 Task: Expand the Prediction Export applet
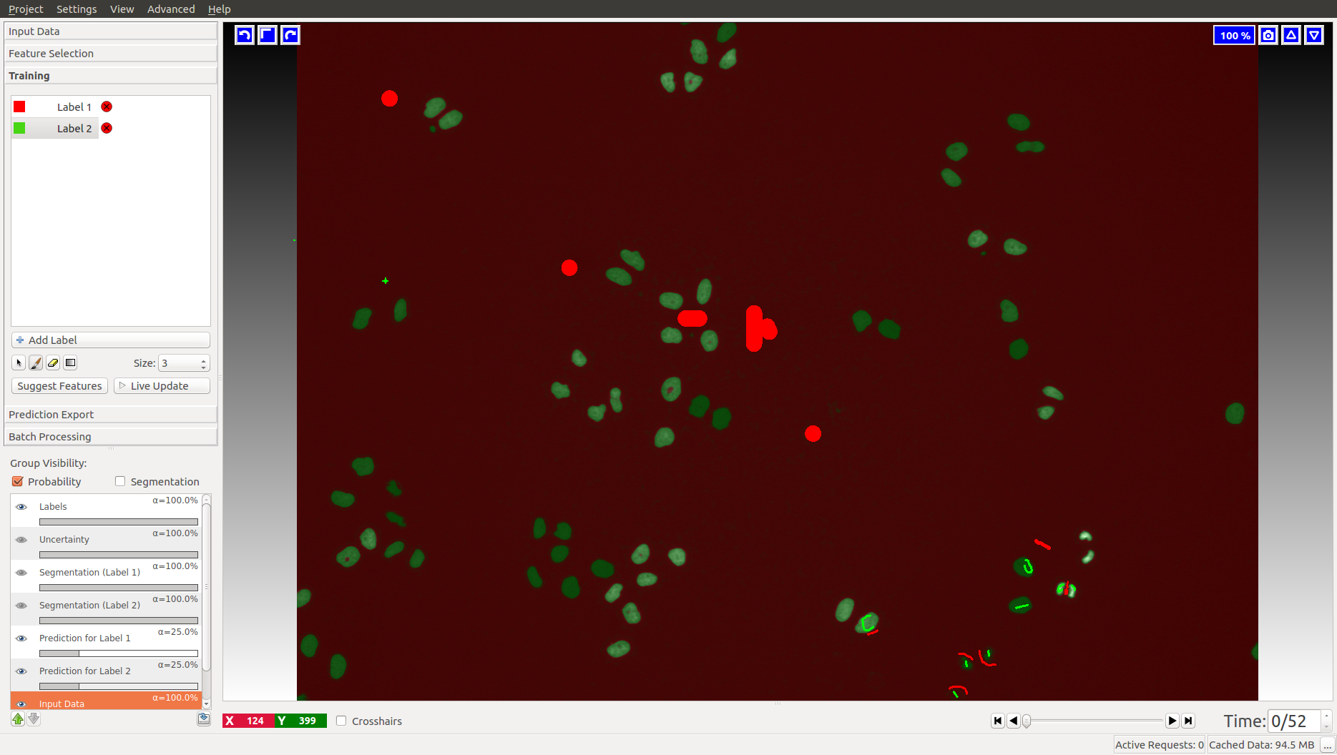pos(111,415)
